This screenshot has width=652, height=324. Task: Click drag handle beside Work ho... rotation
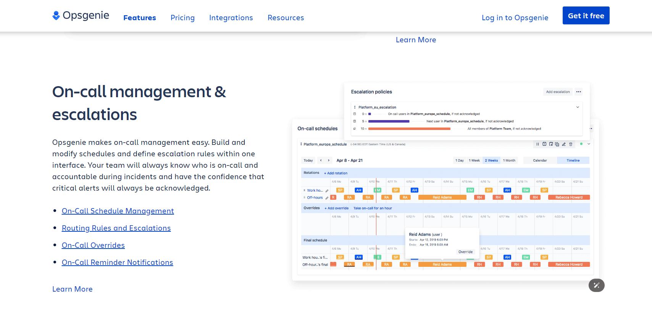click(x=304, y=190)
